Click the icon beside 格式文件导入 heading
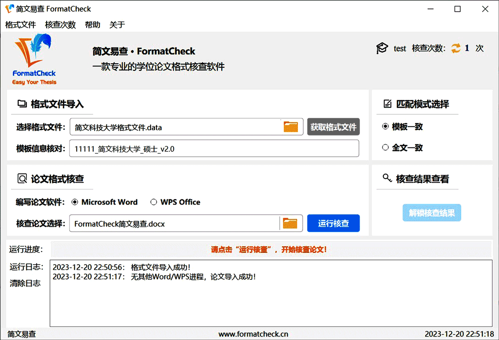The image size is (499, 340). 22,104
